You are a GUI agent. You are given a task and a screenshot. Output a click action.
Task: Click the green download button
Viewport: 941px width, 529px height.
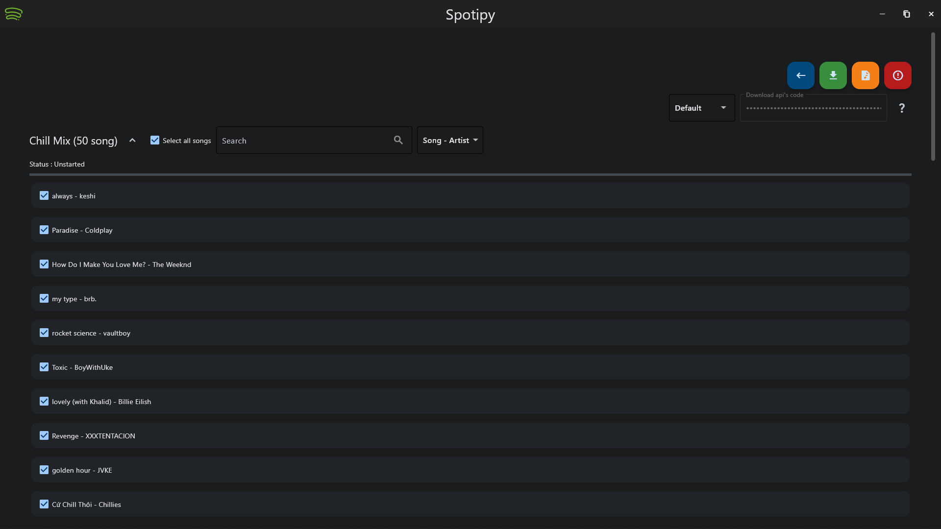[x=833, y=75]
